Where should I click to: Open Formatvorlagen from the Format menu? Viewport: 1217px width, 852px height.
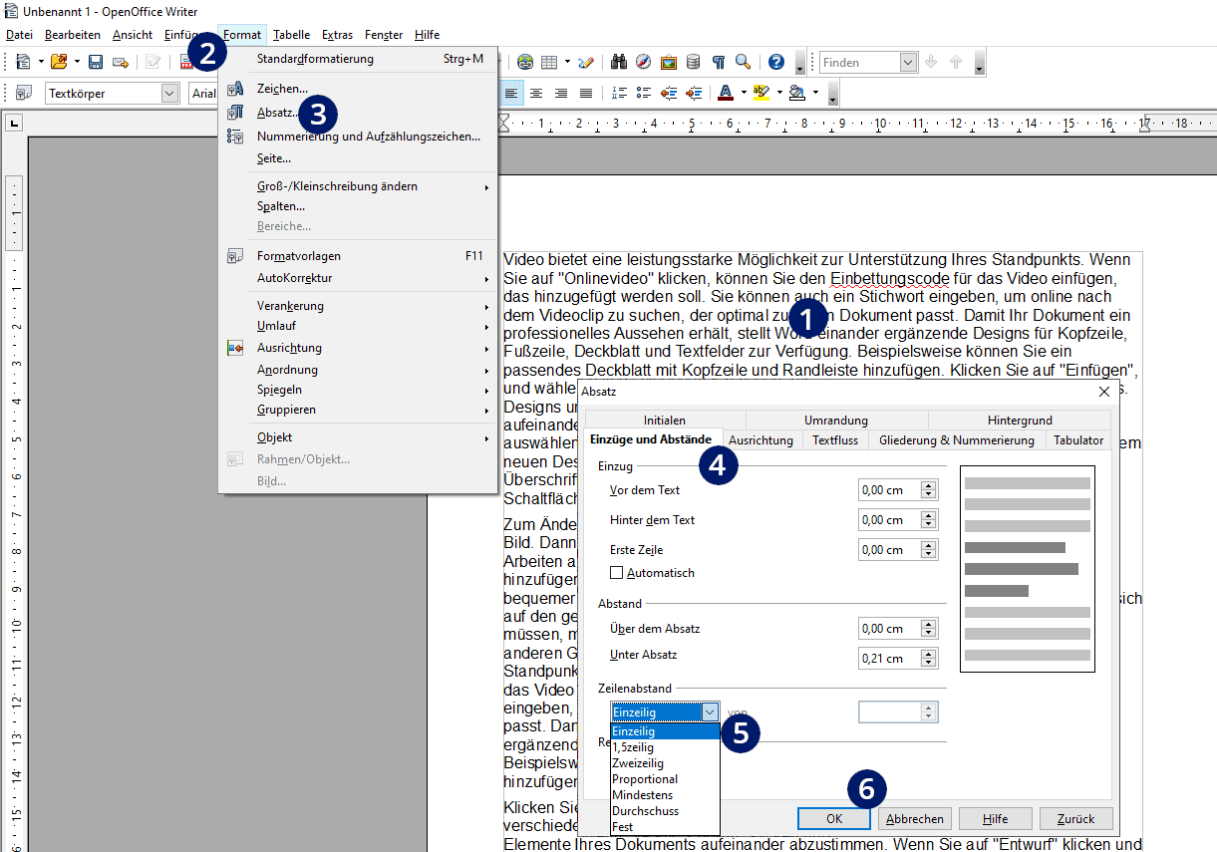(x=299, y=256)
